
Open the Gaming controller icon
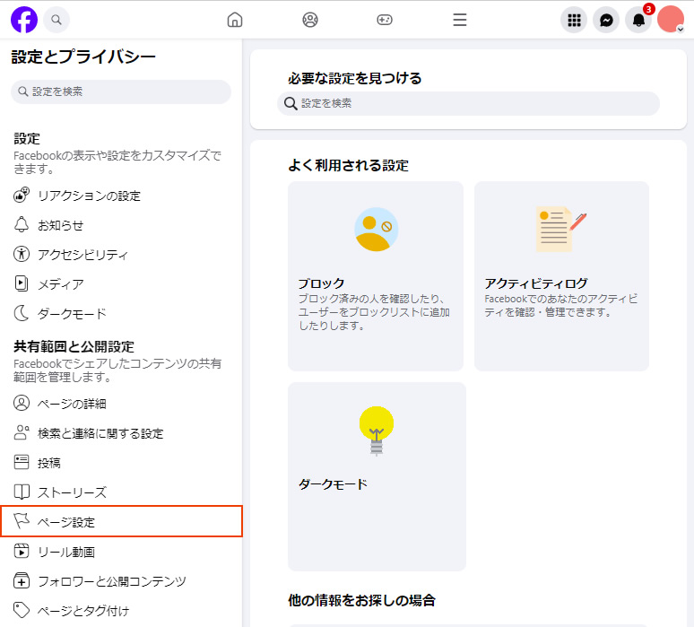click(x=384, y=20)
